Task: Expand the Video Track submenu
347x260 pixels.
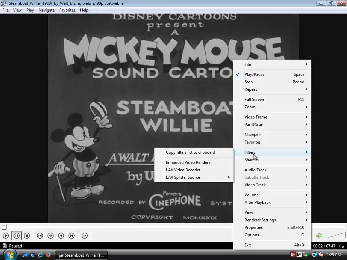Action: [272, 185]
